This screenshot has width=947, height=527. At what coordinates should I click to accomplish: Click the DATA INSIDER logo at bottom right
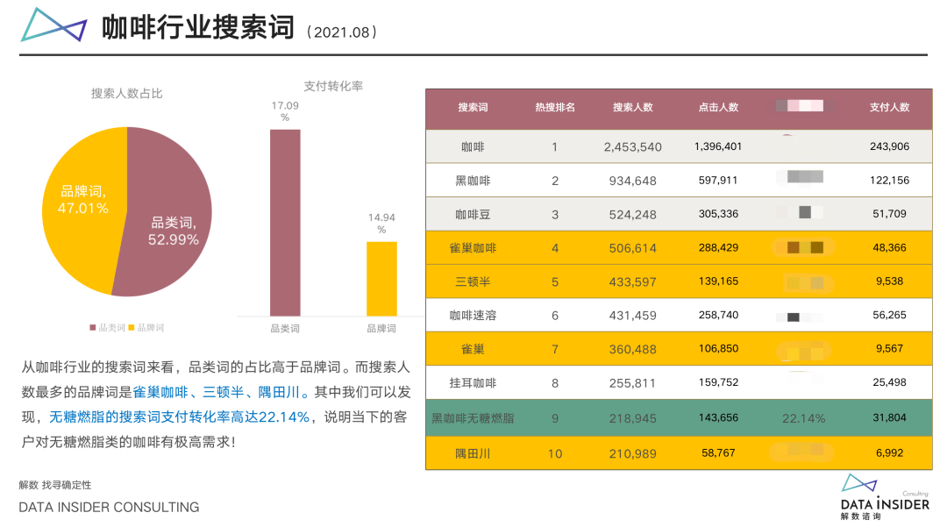tap(885, 497)
